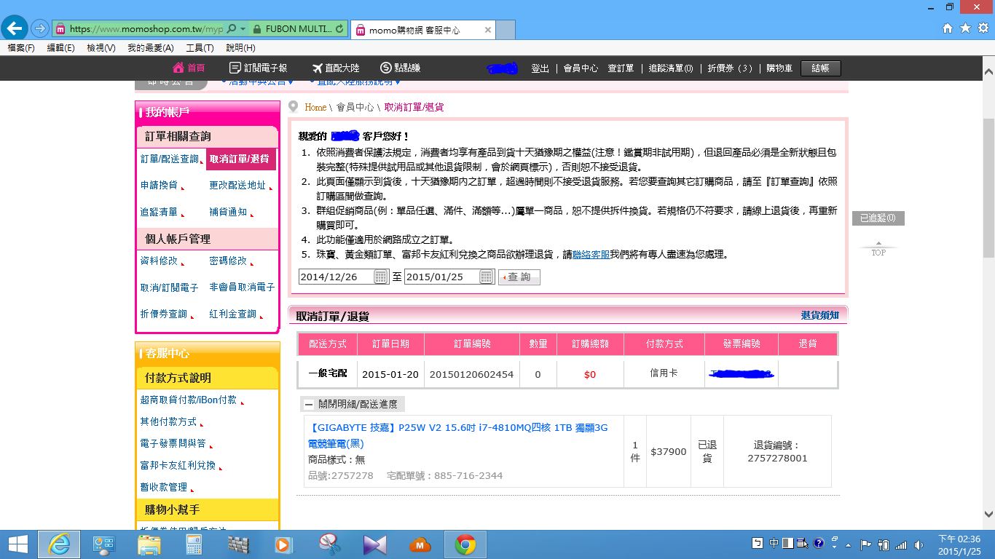Click the browser forward arrow
The image size is (995, 559).
[40, 29]
